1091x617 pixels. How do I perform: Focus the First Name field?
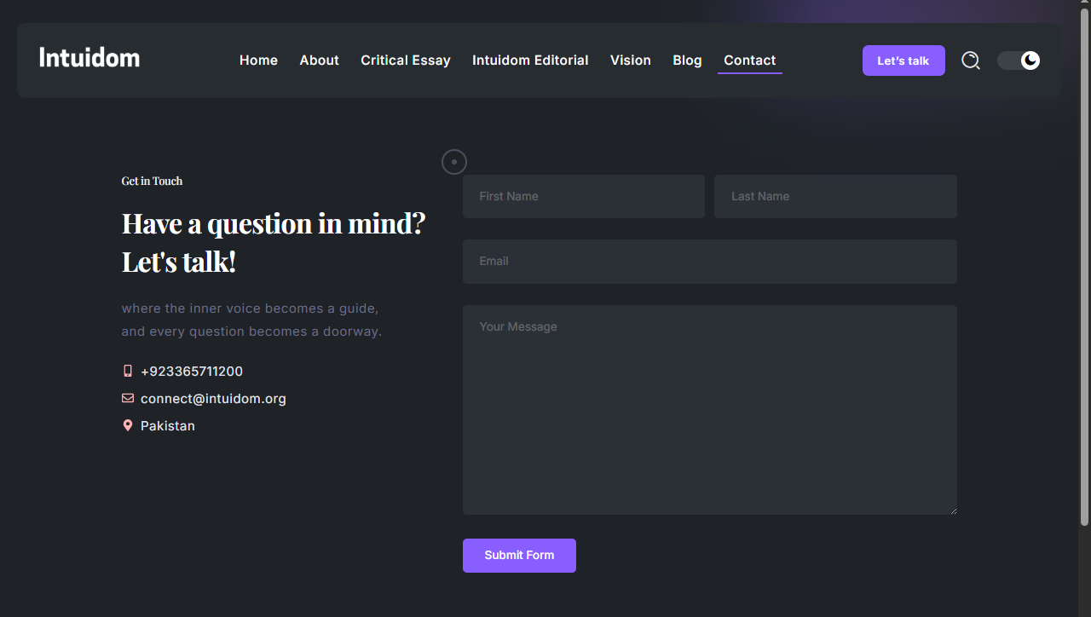pos(583,196)
